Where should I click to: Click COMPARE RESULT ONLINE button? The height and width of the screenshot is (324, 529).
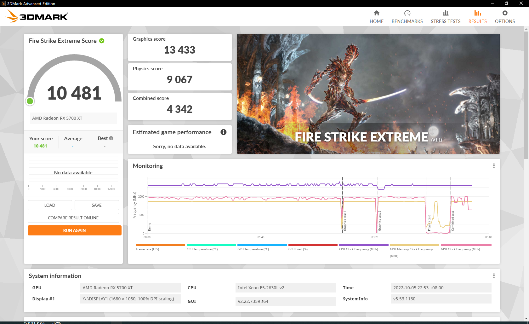[73, 218]
